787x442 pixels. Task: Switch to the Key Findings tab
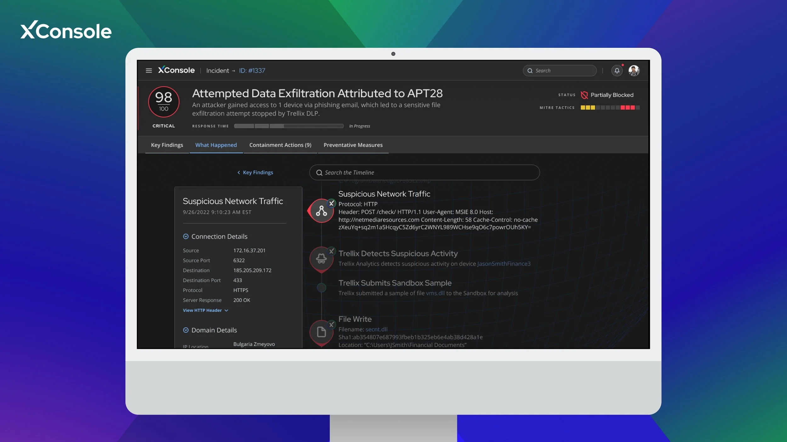167,145
